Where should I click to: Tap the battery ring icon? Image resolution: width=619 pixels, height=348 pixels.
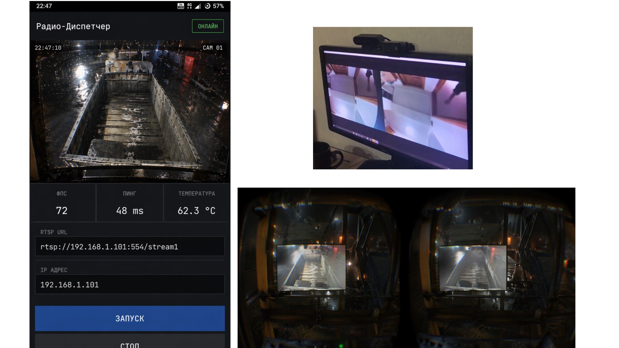[208, 6]
